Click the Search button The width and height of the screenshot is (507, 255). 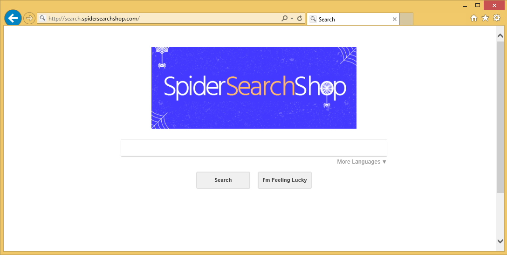[x=223, y=180]
